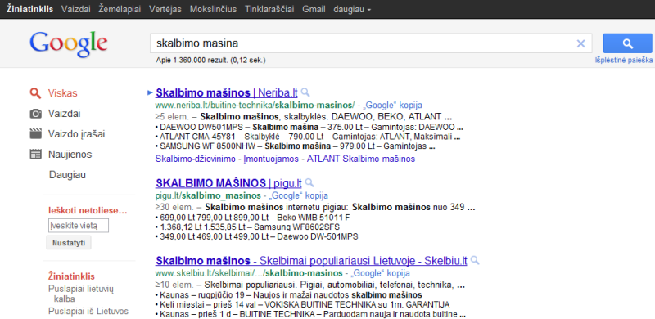The image size is (655, 319).
Task: Click the Apie 1.360.000 rezult. stats text
Action: 210,61
